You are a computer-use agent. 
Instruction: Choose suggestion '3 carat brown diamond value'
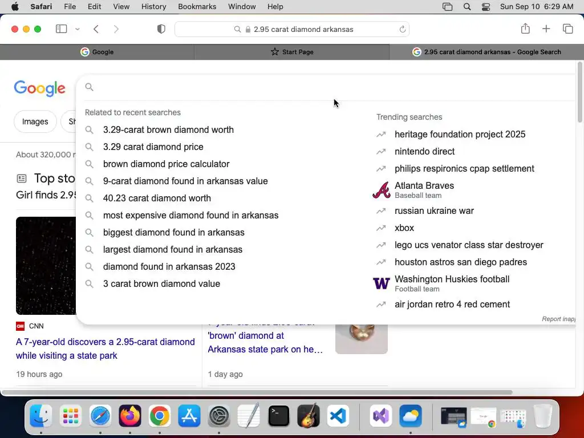click(161, 284)
